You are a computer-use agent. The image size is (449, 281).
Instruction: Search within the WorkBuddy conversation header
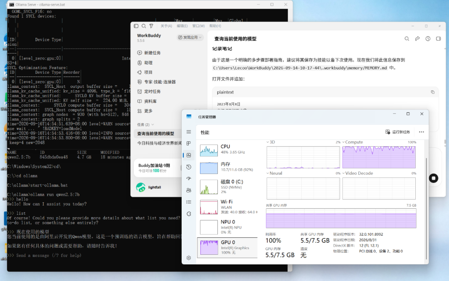(407, 39)
